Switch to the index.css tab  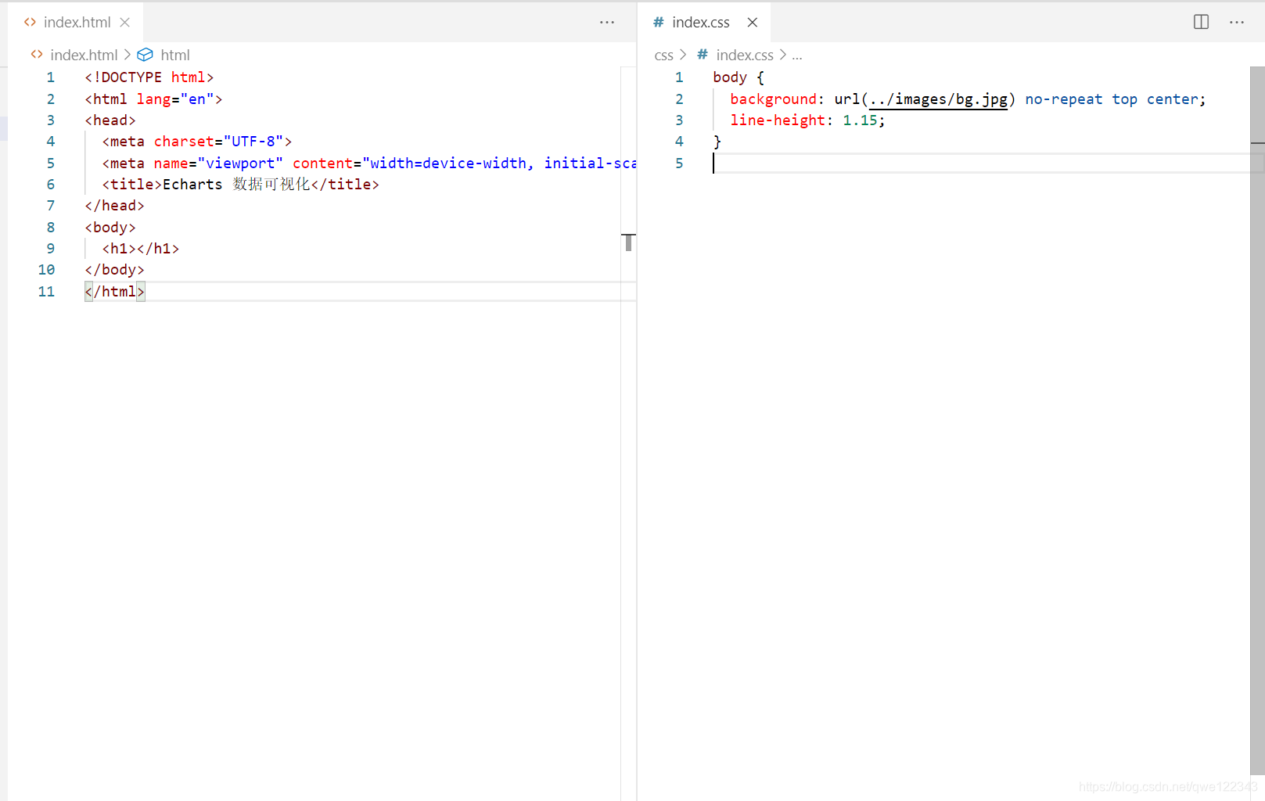(x=701, y=23)
